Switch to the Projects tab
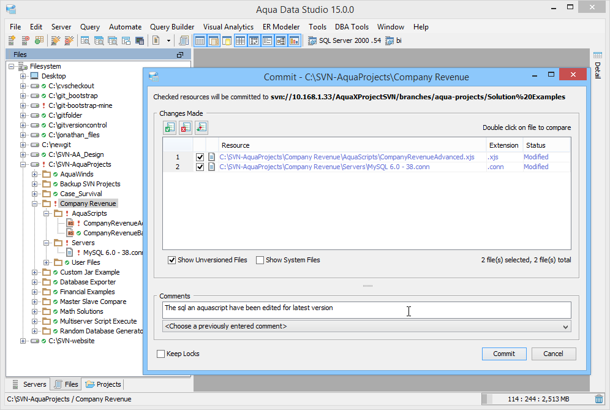Image resolution: width=610 pixels, height=410 pixels. coord(104,384)
